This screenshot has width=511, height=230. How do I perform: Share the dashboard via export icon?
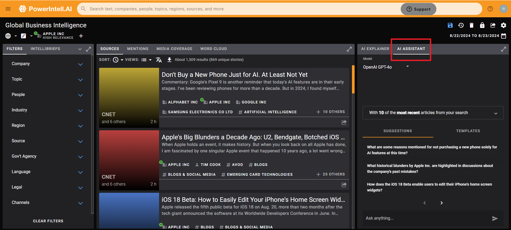pos(493,25)
